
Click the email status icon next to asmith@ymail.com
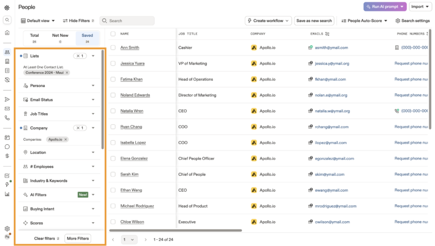(x=310, y=48)
